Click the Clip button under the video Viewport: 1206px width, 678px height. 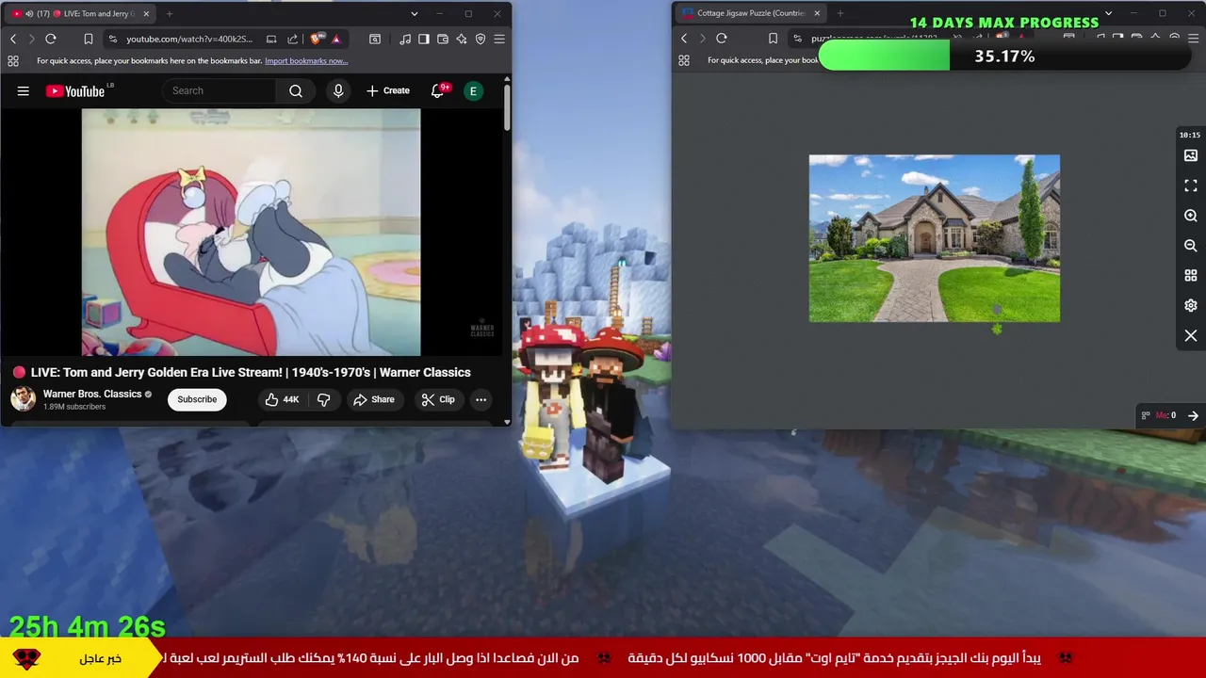pos(438,399)
